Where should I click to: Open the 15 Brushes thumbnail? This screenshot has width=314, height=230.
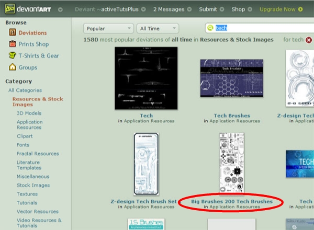[146, 224]
